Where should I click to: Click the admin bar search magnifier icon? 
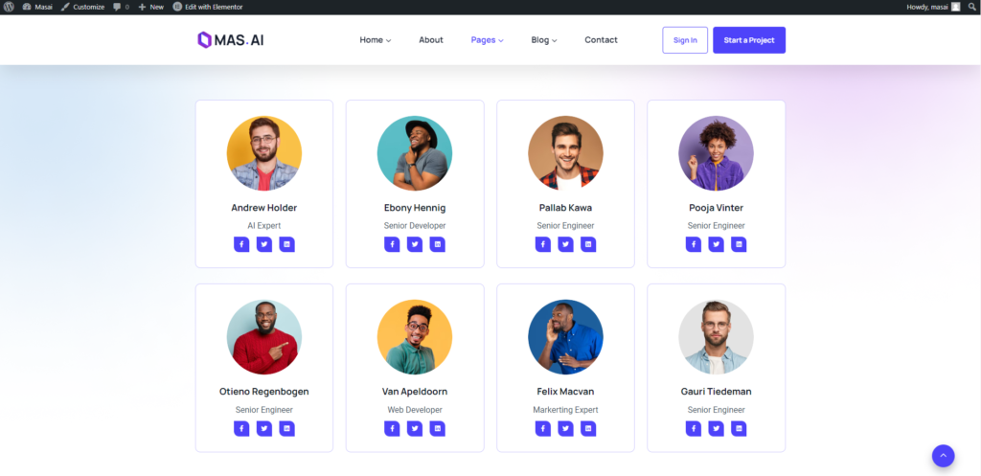[971, 7]
